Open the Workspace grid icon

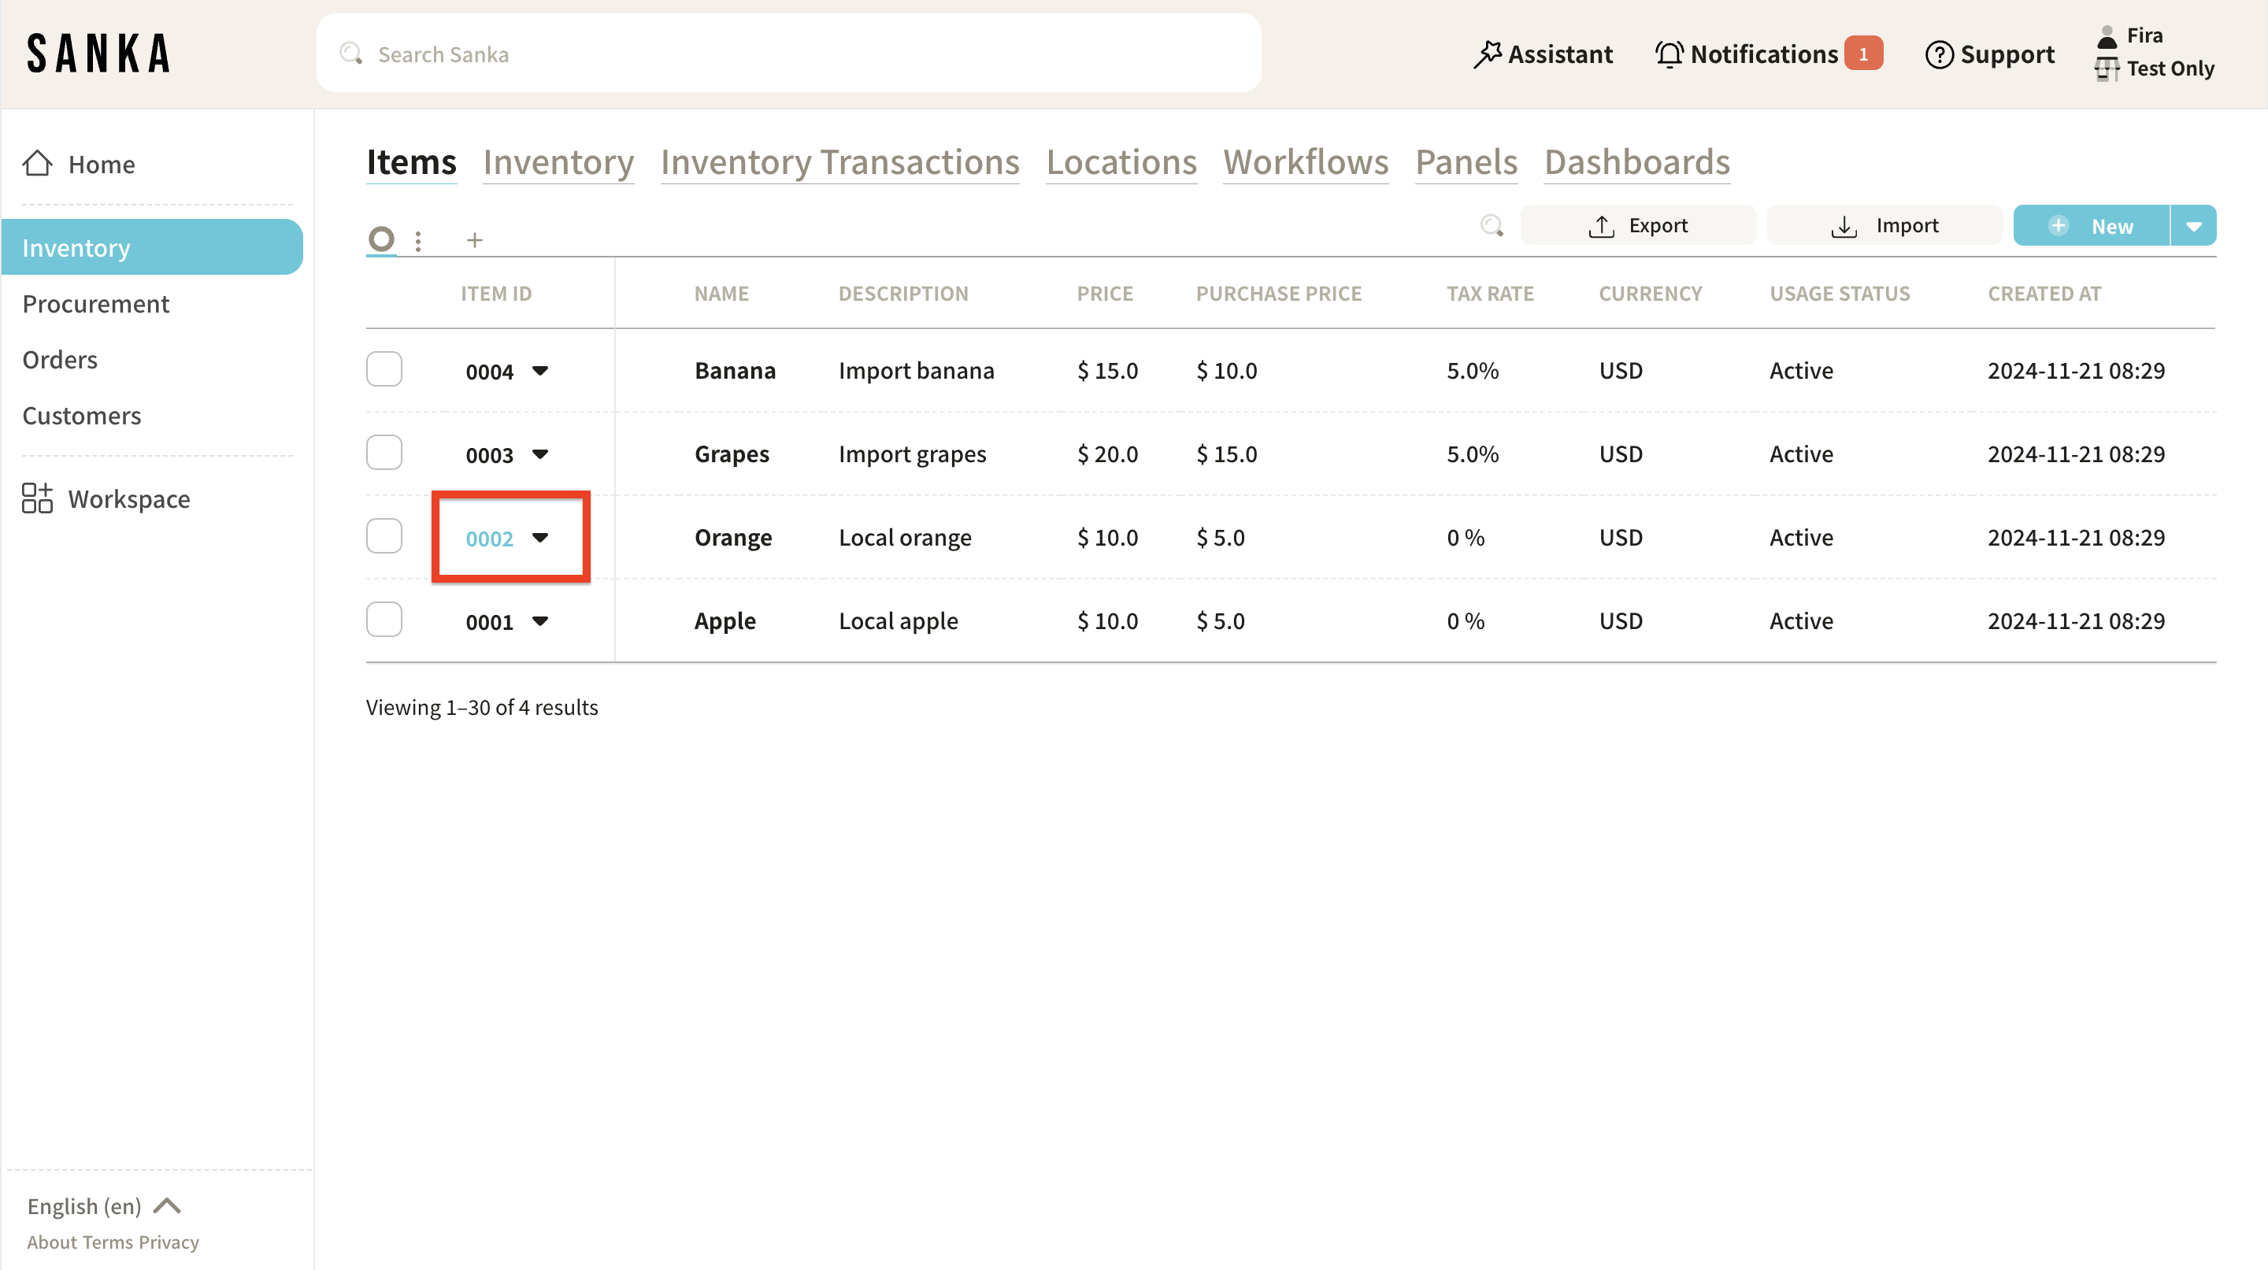(x=37, y=498)
